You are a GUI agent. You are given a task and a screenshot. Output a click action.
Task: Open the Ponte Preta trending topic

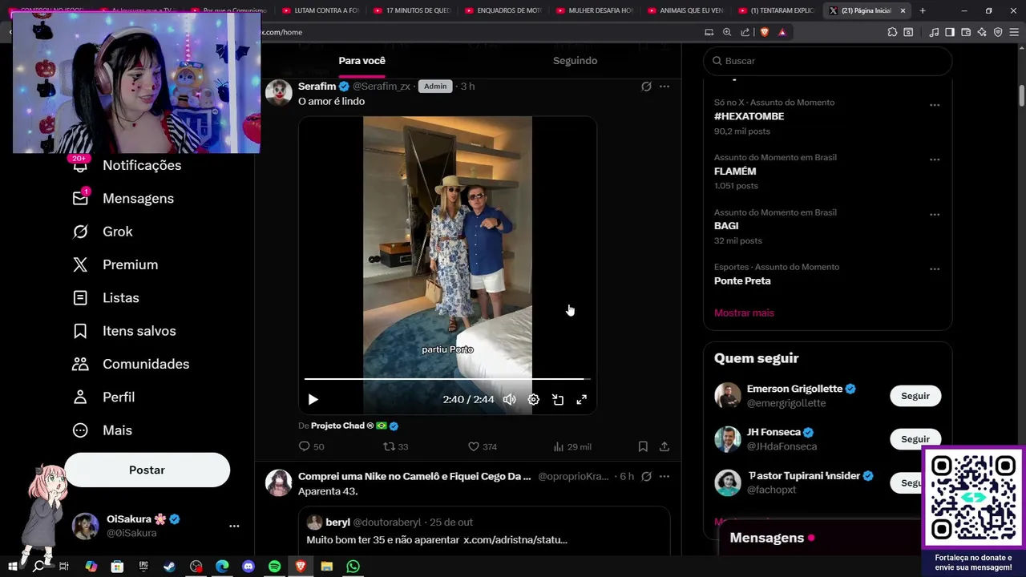(x=742, y=281)
